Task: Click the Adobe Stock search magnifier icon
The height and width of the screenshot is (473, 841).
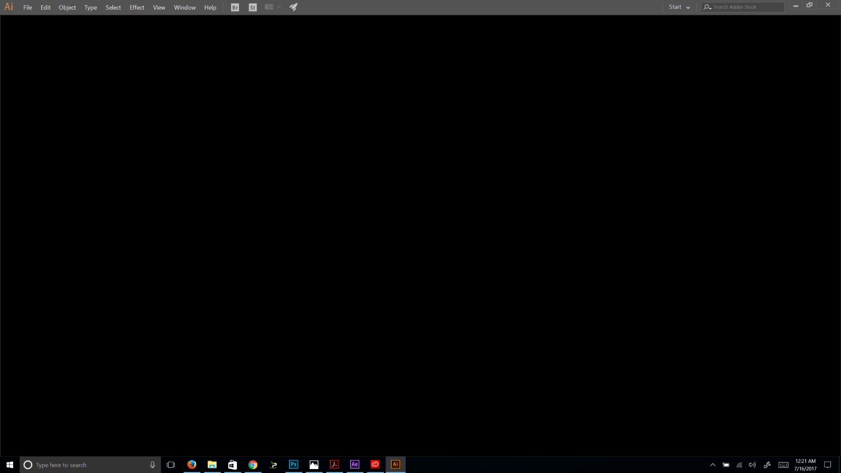Action: [707, 7]
